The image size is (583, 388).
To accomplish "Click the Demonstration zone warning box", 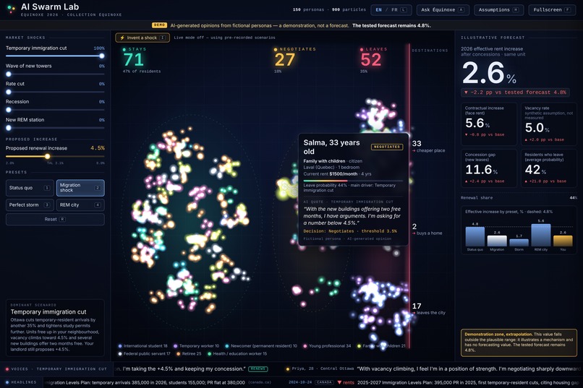I will [519, 342].
